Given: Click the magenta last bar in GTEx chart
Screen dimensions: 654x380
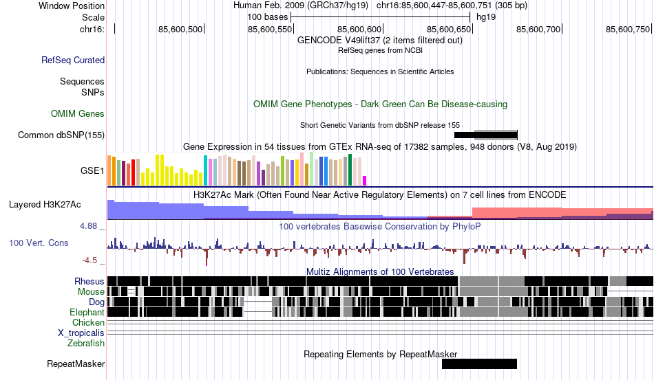Looking at the screenshot, I should pos(365,181).
